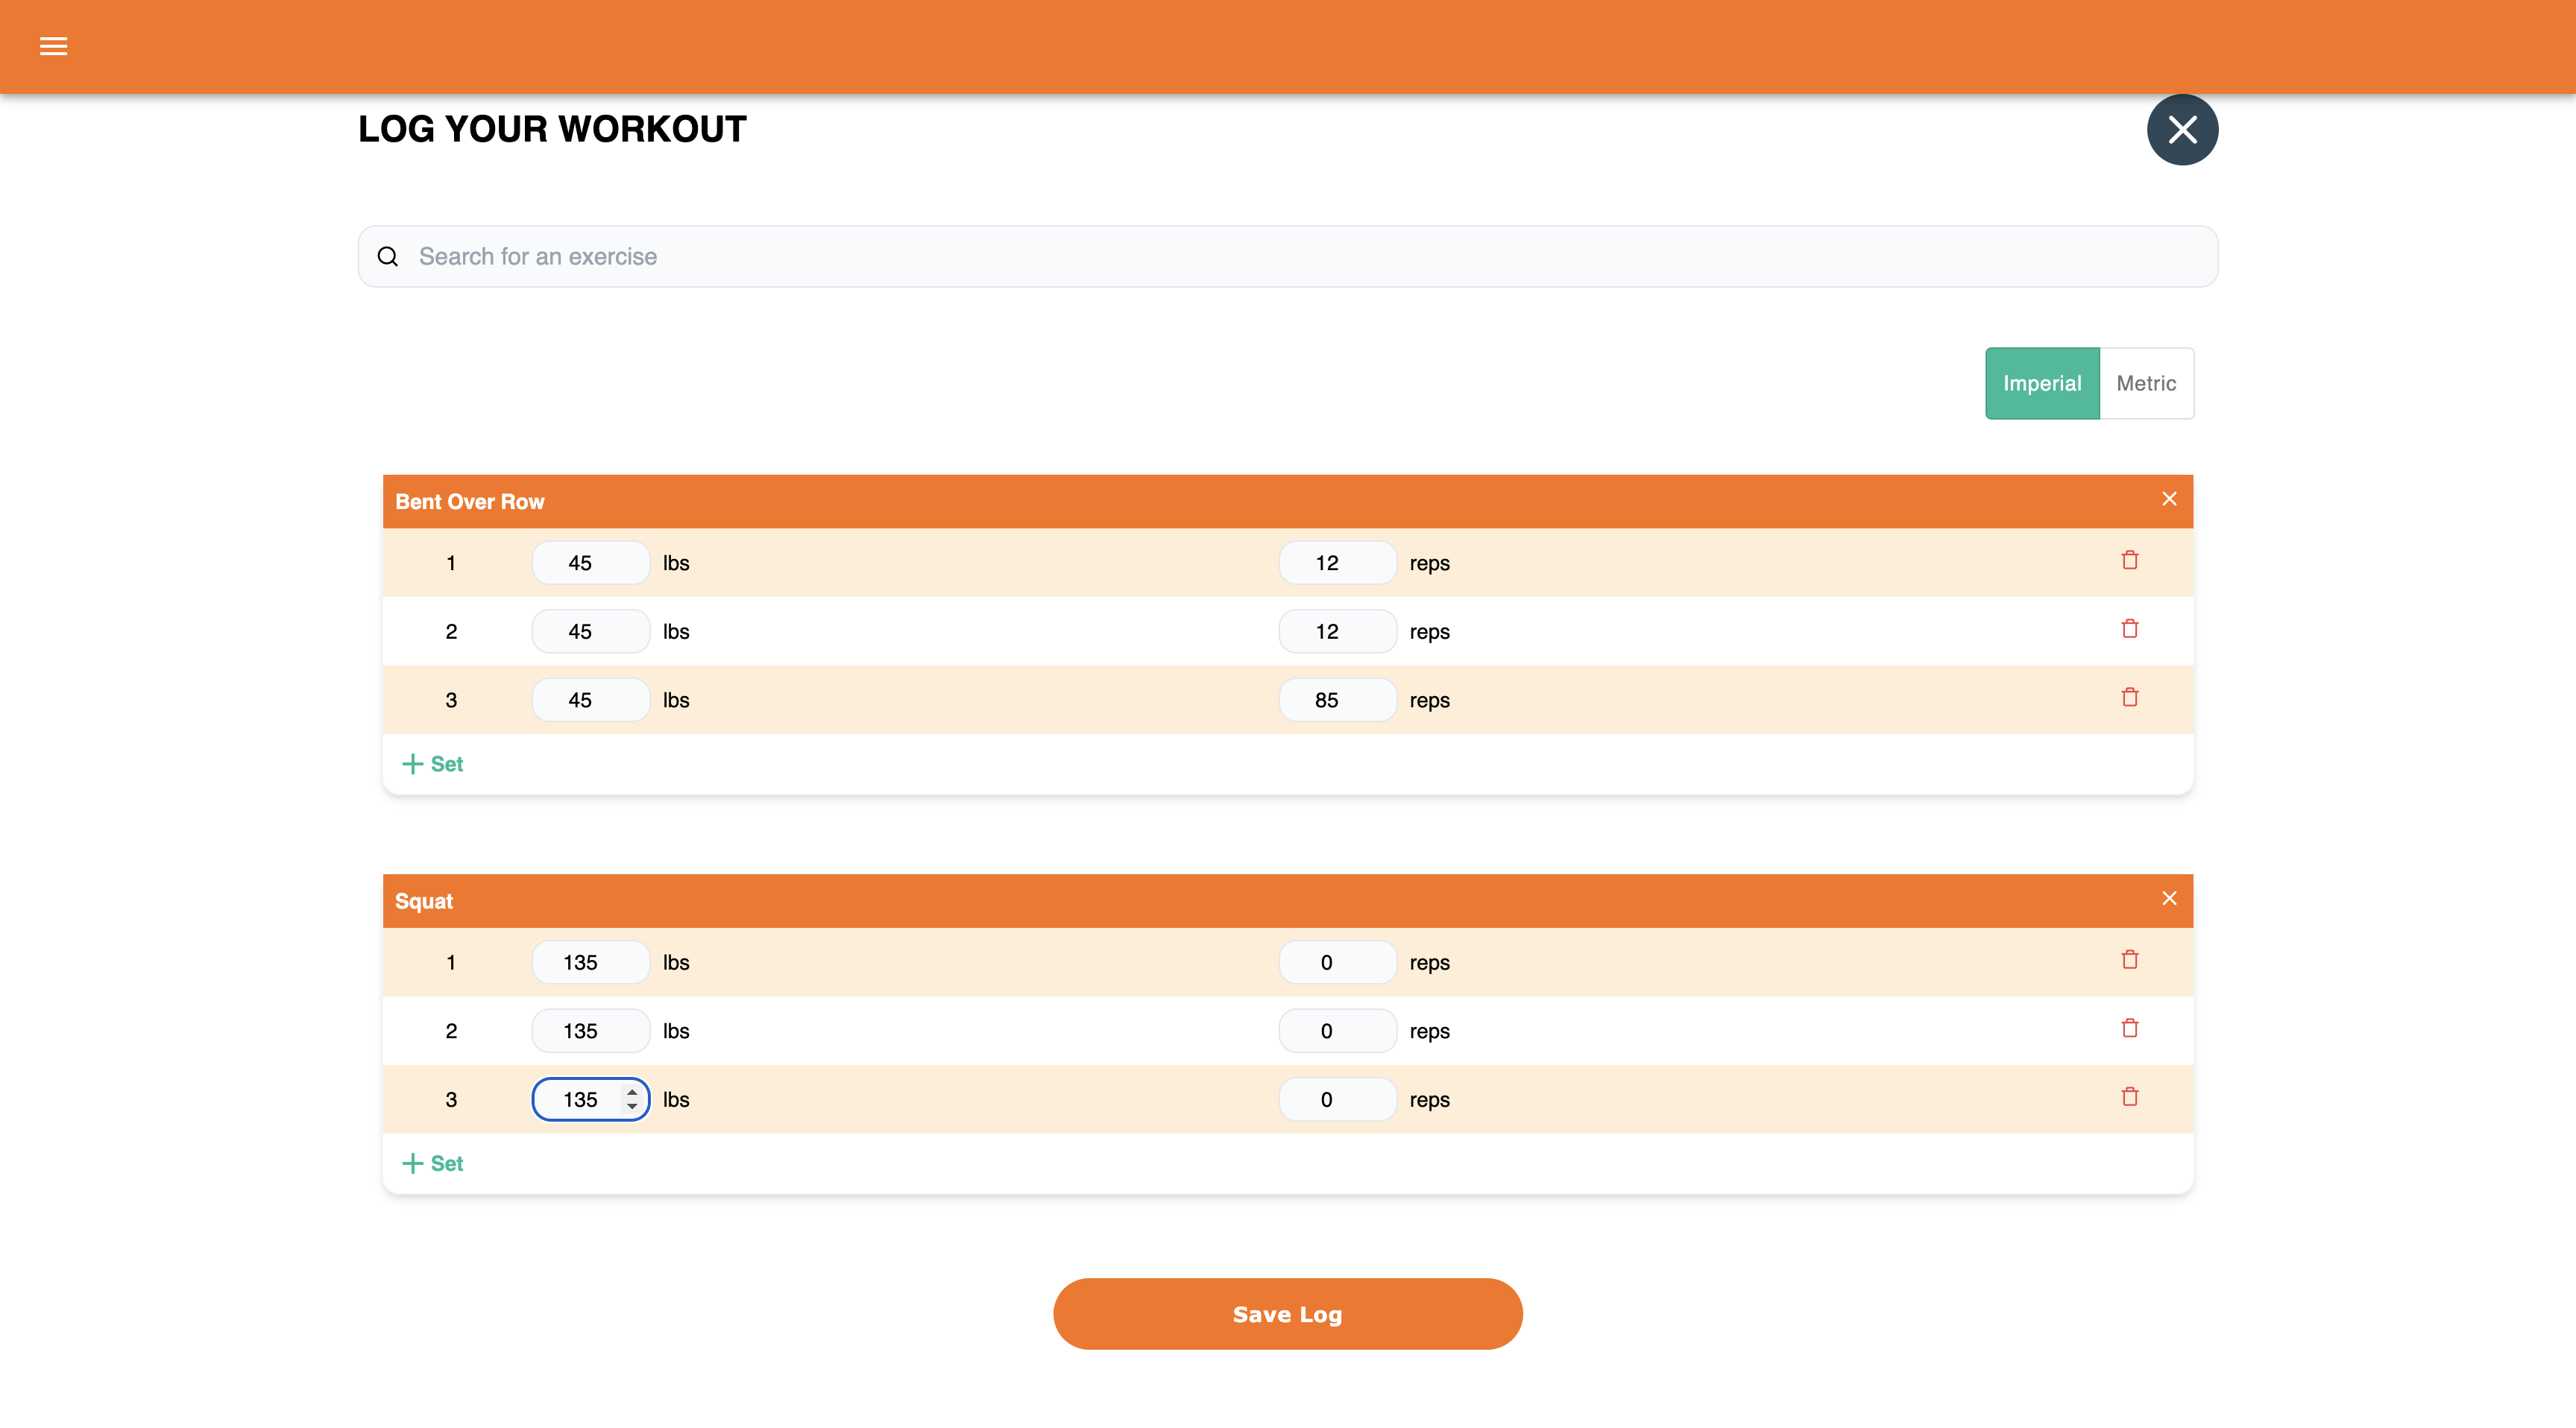Select the Imperial units toggle
Image resolution: width=2576 pixels, height=1428 pixels.
2042,384
